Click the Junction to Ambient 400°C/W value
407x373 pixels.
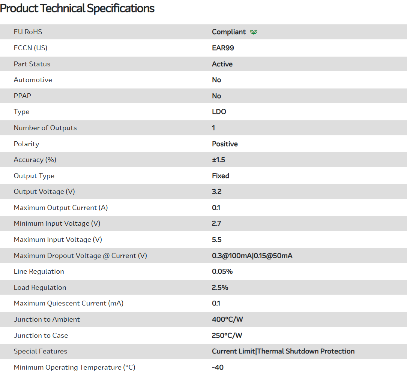point(227,319)
